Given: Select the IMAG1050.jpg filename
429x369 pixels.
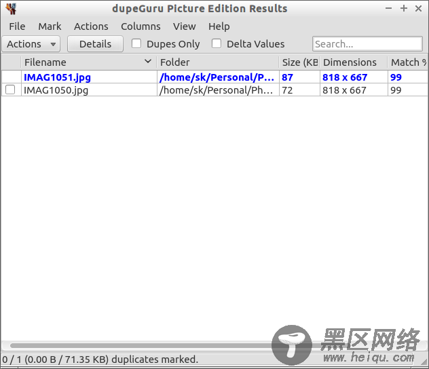Looking at the screenshot, I should [56, 90].
